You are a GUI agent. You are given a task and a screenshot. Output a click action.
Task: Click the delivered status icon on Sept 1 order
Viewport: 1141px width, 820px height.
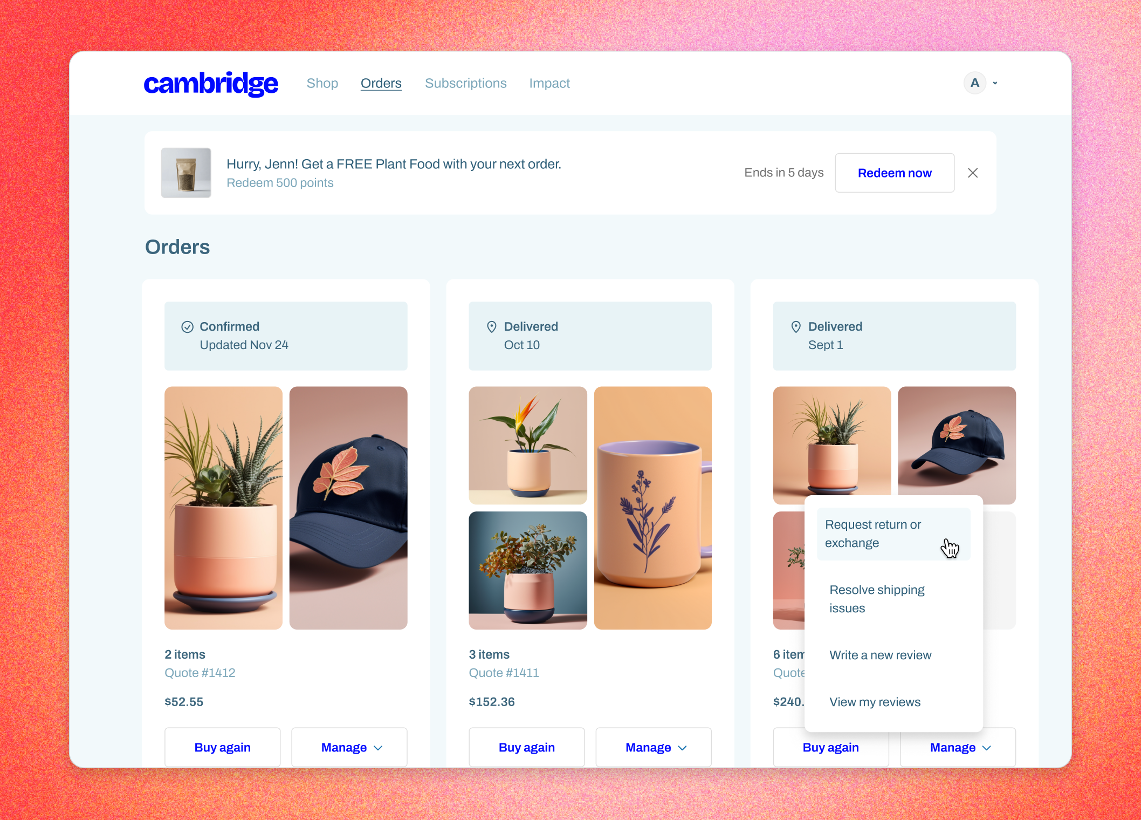[x=796, y=327]
